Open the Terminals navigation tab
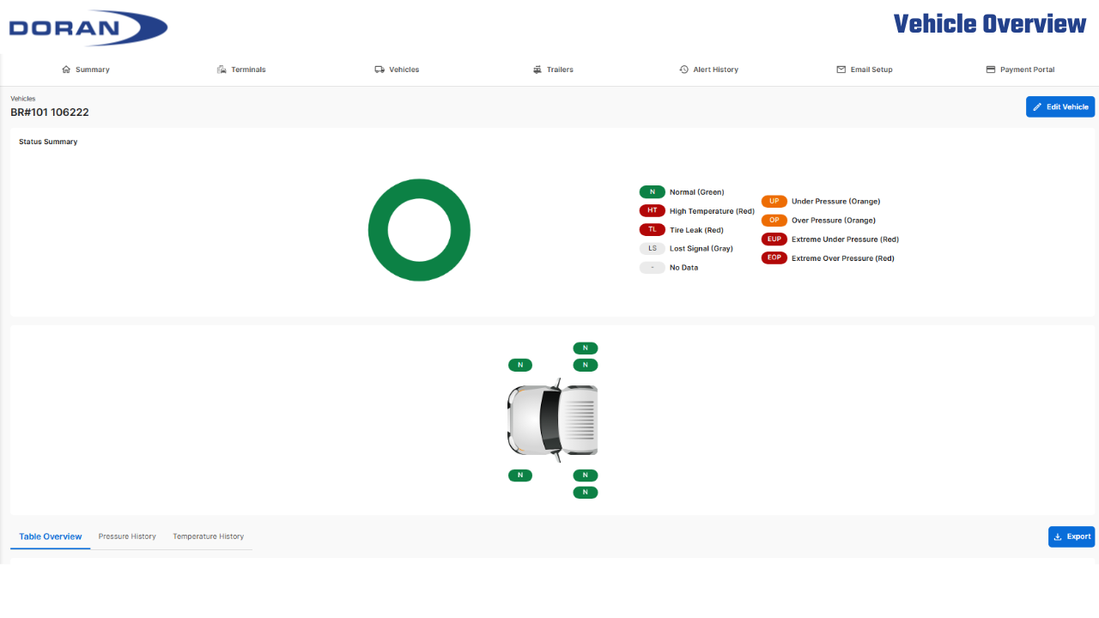Image resolution: width=1099 pixels, height=618 pixels. pos(241,70)
